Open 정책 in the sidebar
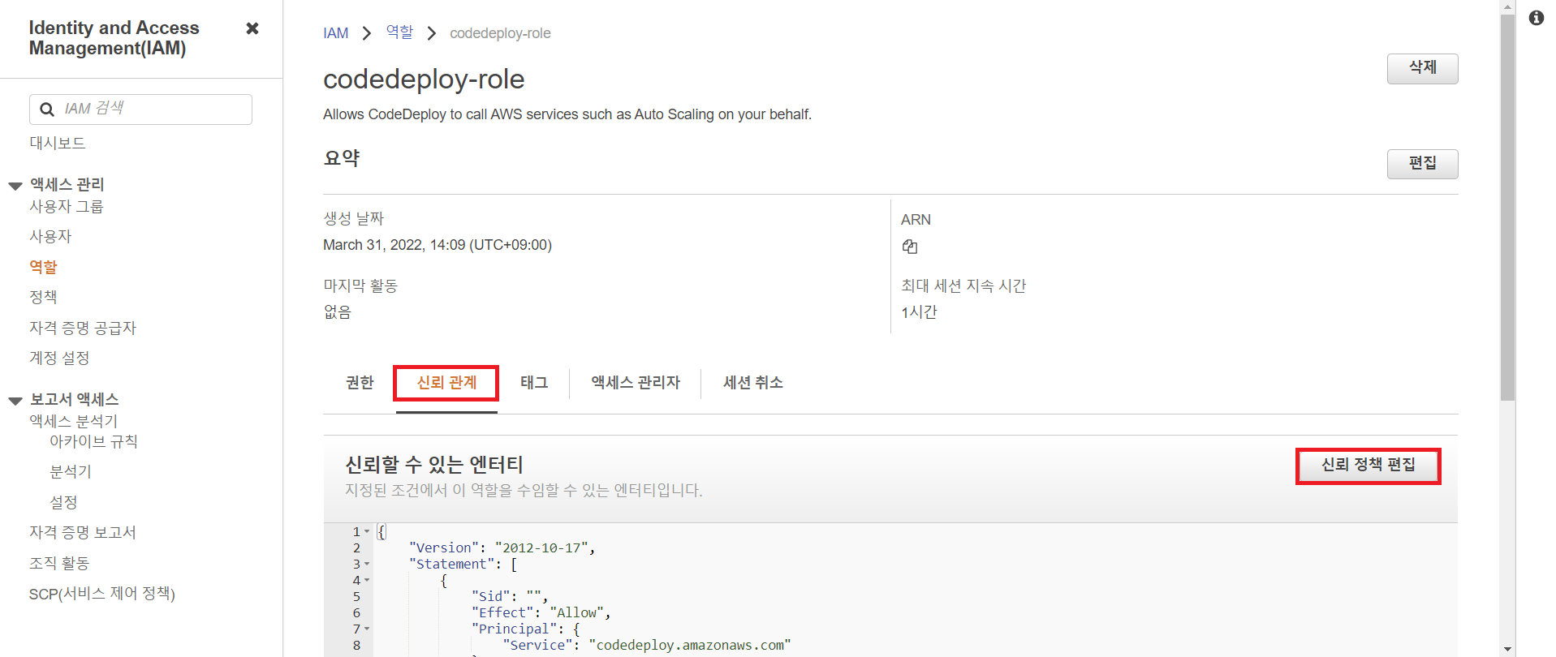 tap(43, 297)
